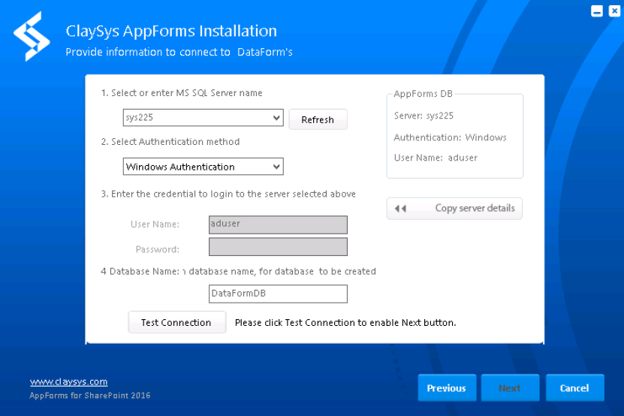Viewport: 624px width, 416px height.
Task: Go back with the Previous button
Action: pyautogui.click(x=447, y=388)
